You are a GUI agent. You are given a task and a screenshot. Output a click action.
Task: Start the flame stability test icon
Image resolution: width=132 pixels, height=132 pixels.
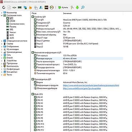pyautogui.click(x=30, y=7)
